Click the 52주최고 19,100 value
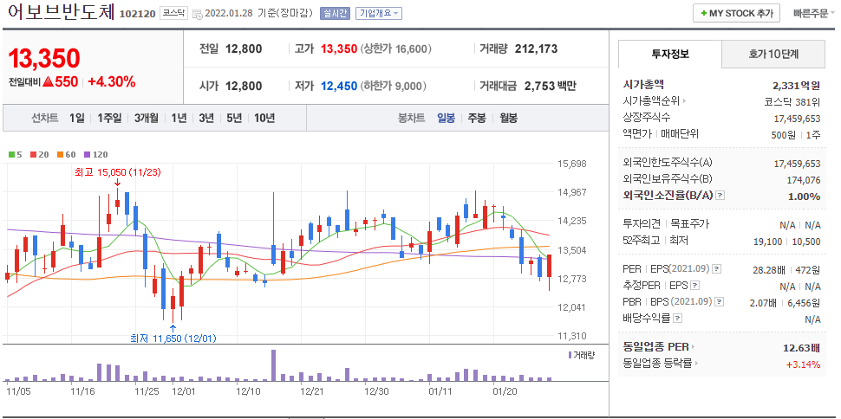841x419 pixels. (767, 242)
